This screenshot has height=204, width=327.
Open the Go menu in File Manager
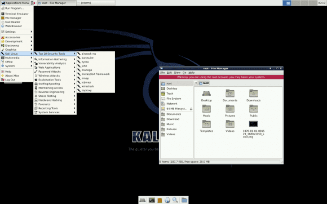tap(184, 73)
